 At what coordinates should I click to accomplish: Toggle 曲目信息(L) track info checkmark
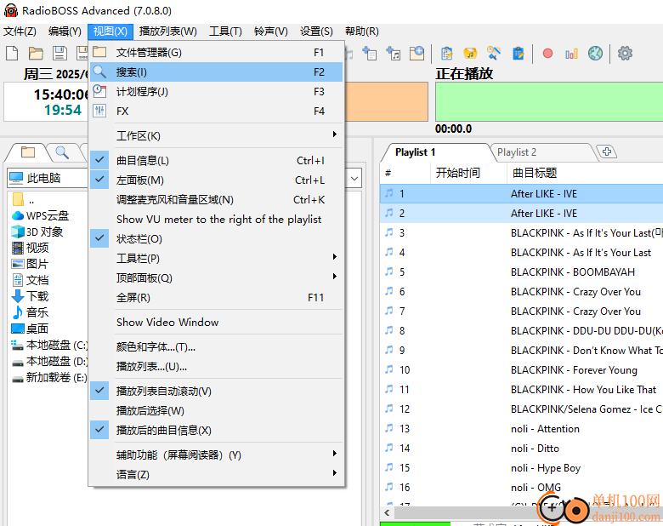(x=216, y=161)
